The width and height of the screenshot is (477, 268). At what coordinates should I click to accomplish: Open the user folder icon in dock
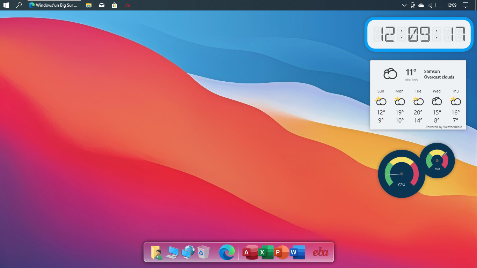[x=157, y=253]
